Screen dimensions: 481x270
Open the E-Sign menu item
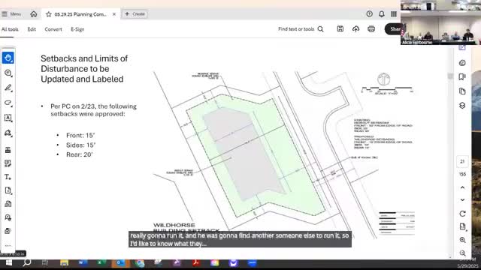coord(77,29)
